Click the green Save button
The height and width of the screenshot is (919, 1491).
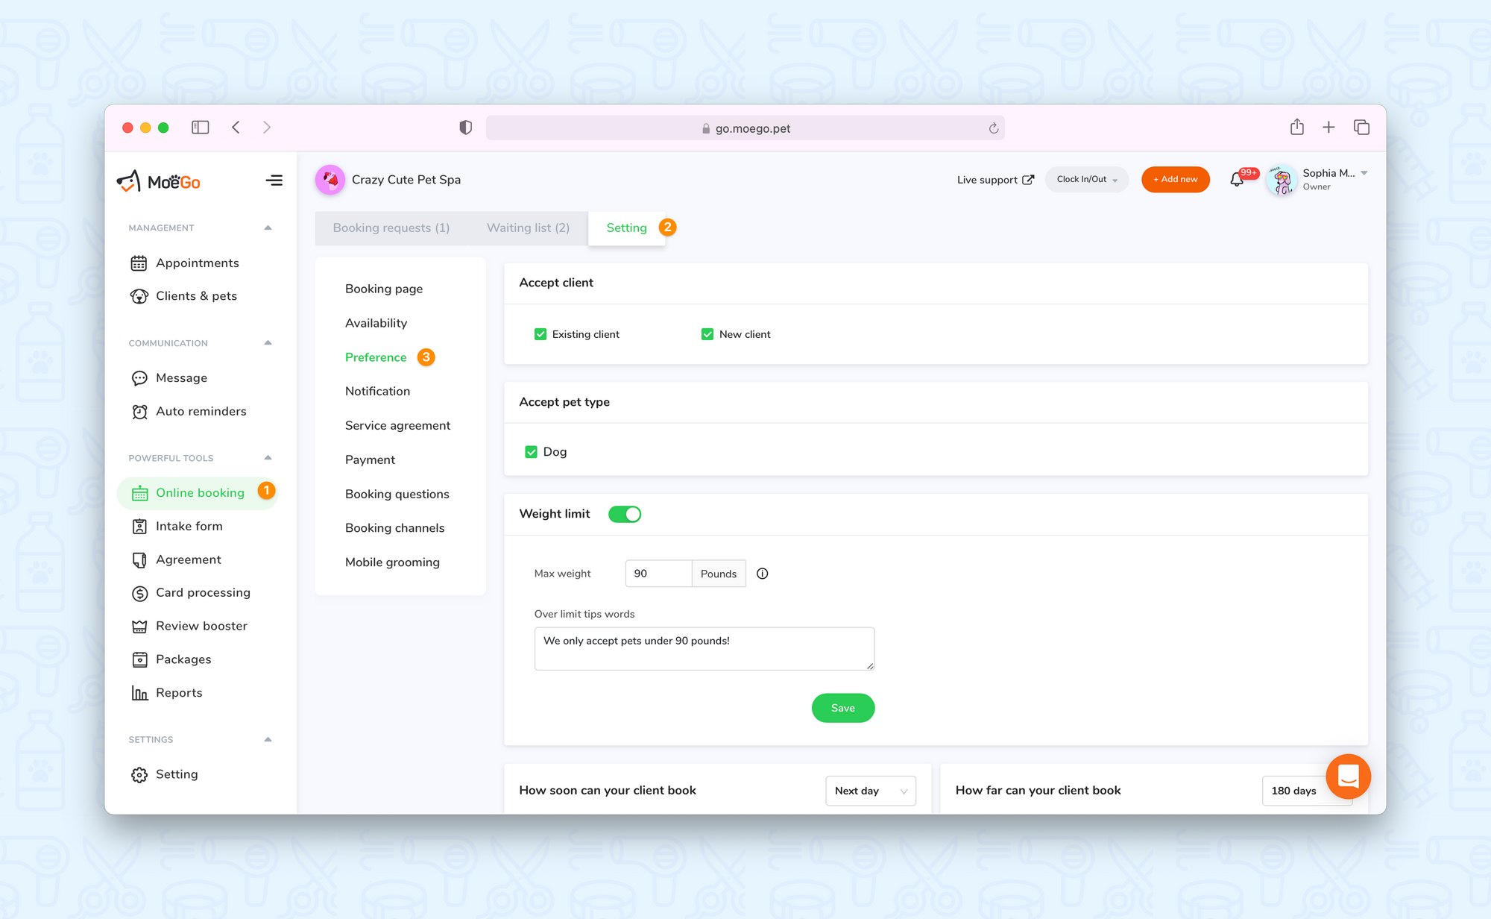coord(842,708)
